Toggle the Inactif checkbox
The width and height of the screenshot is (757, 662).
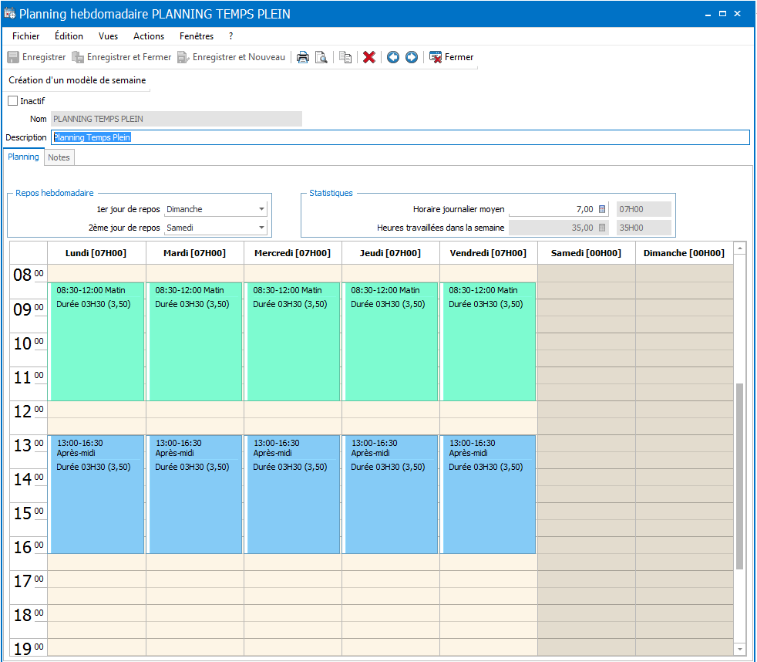click(13, 101)
